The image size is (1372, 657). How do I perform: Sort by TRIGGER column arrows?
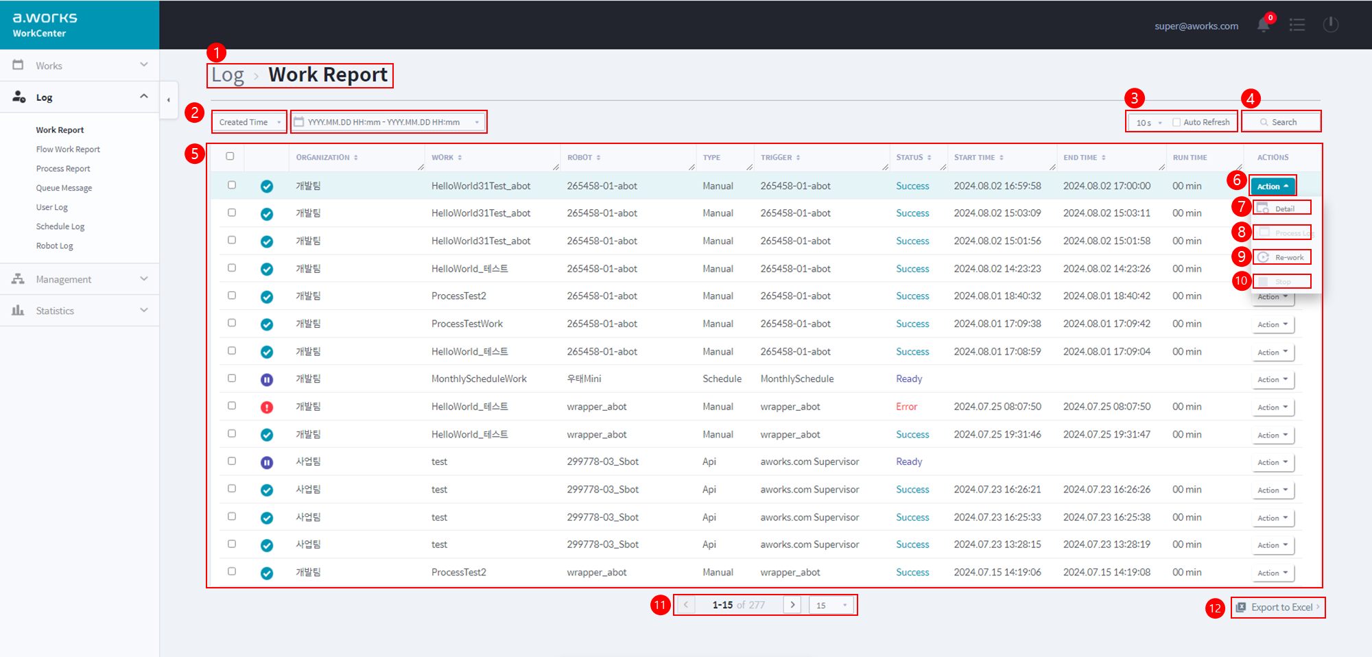pos(798,158)
